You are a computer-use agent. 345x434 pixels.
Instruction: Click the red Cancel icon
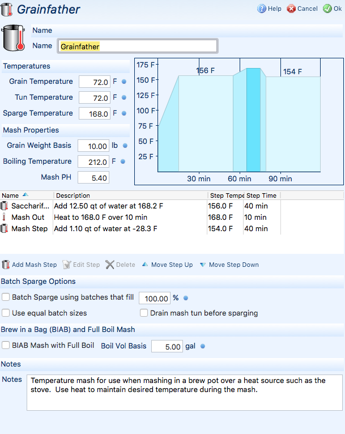tap(291, 8)
